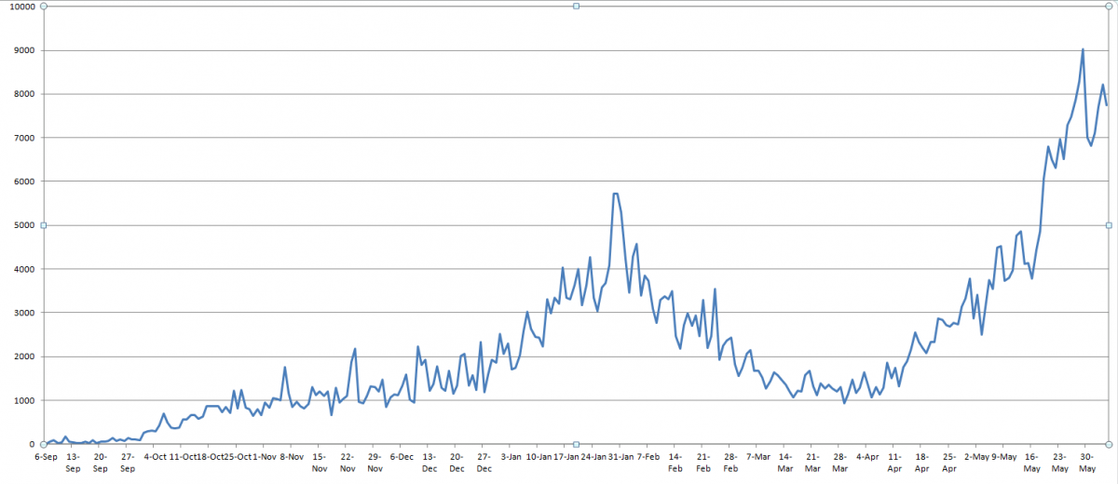The width and height of the screenshot is (1118, 484).
Task: Click the 4-Oct x-axis label
Action: (156, 457)
